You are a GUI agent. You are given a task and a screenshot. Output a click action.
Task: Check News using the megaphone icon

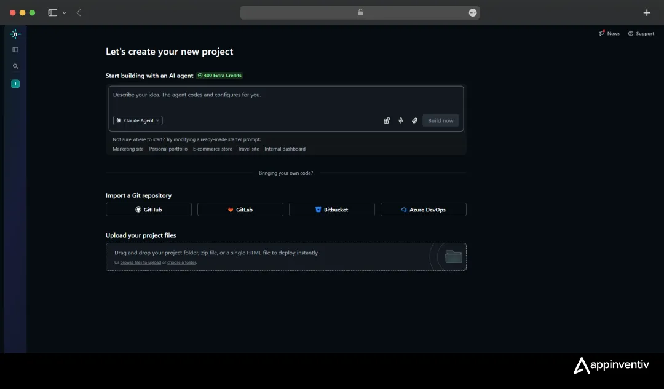pos(609,33)
